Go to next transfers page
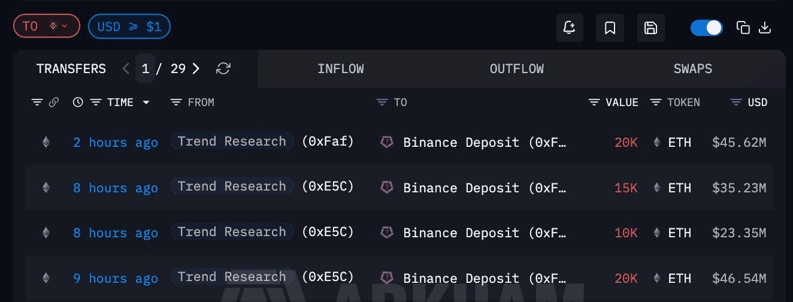 (x=196, y=68)
